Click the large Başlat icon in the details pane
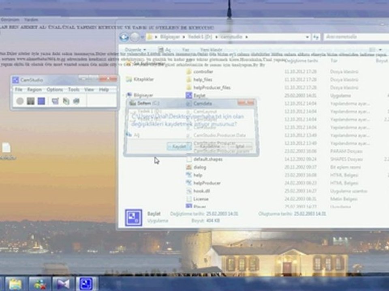This screenshot has height=291, width=389. [x=133, y=217]
